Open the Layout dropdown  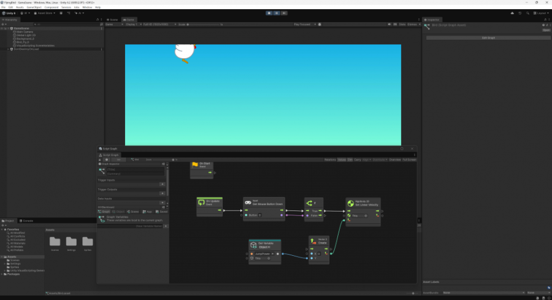pyautogui.click(x=541, y=12)
